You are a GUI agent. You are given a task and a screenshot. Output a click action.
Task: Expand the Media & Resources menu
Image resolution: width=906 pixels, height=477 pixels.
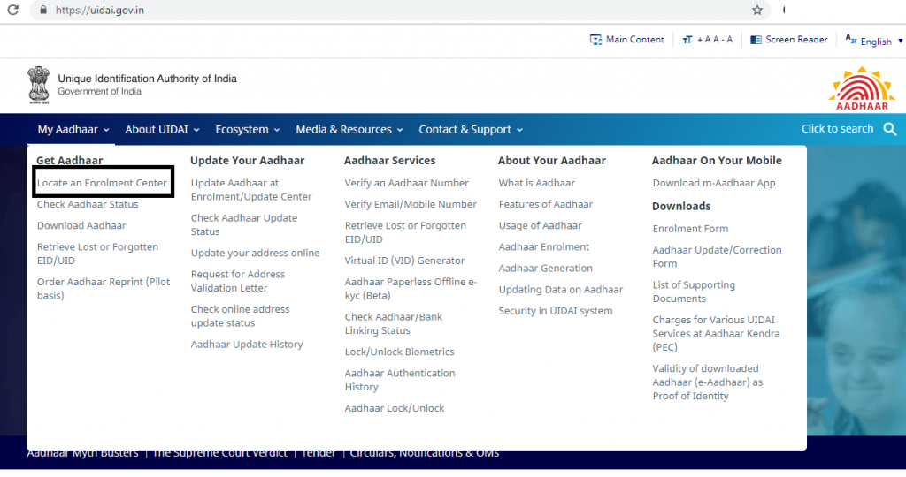coord(349,129)
